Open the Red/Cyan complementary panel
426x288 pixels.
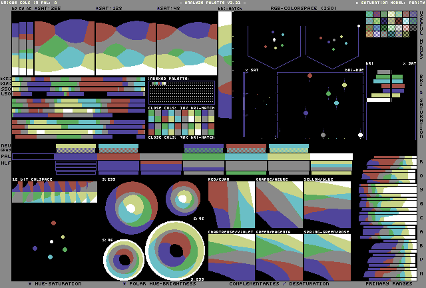pyautogui.click(x=231, y=205)
